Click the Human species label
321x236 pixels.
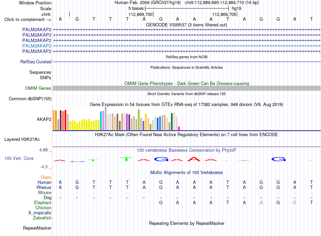pyautogui.click(x=44, y=182)
